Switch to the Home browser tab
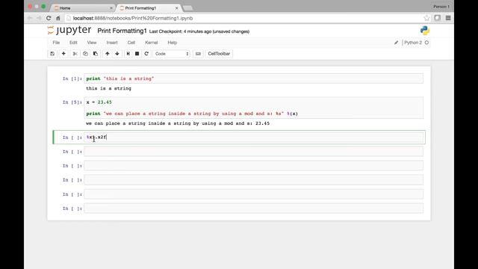This screenshot has height=269, width=478. coord(82,8)
